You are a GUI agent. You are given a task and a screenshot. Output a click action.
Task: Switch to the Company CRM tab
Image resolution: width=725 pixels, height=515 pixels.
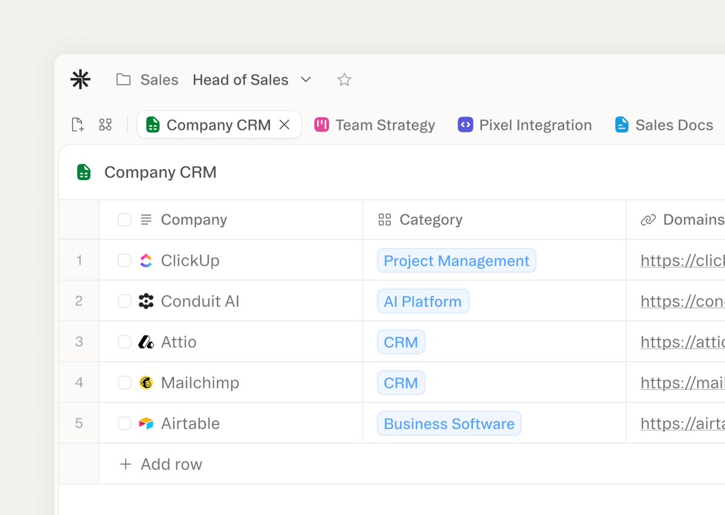[219, 125]
